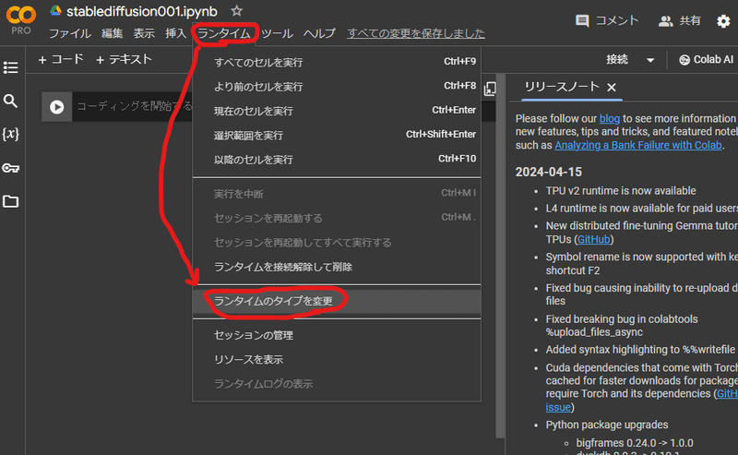Select ランタイムのタイプを変更 menu item
Viewport: 738px width, 455px height.
pyautogui.click(x=337, y=301)
